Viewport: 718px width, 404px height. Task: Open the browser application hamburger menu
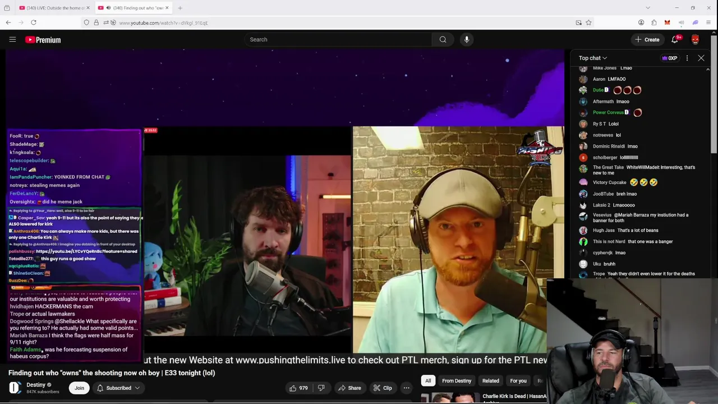[708, 22]
